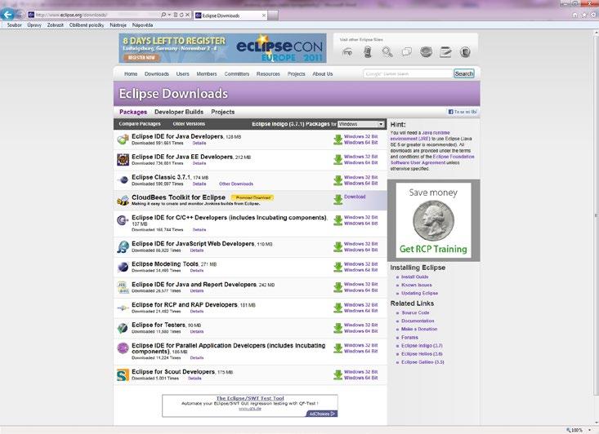Screen dimensions: 599x434
Task: Click the Get RCP Training ad image
Action: click(x=433, y=220)
